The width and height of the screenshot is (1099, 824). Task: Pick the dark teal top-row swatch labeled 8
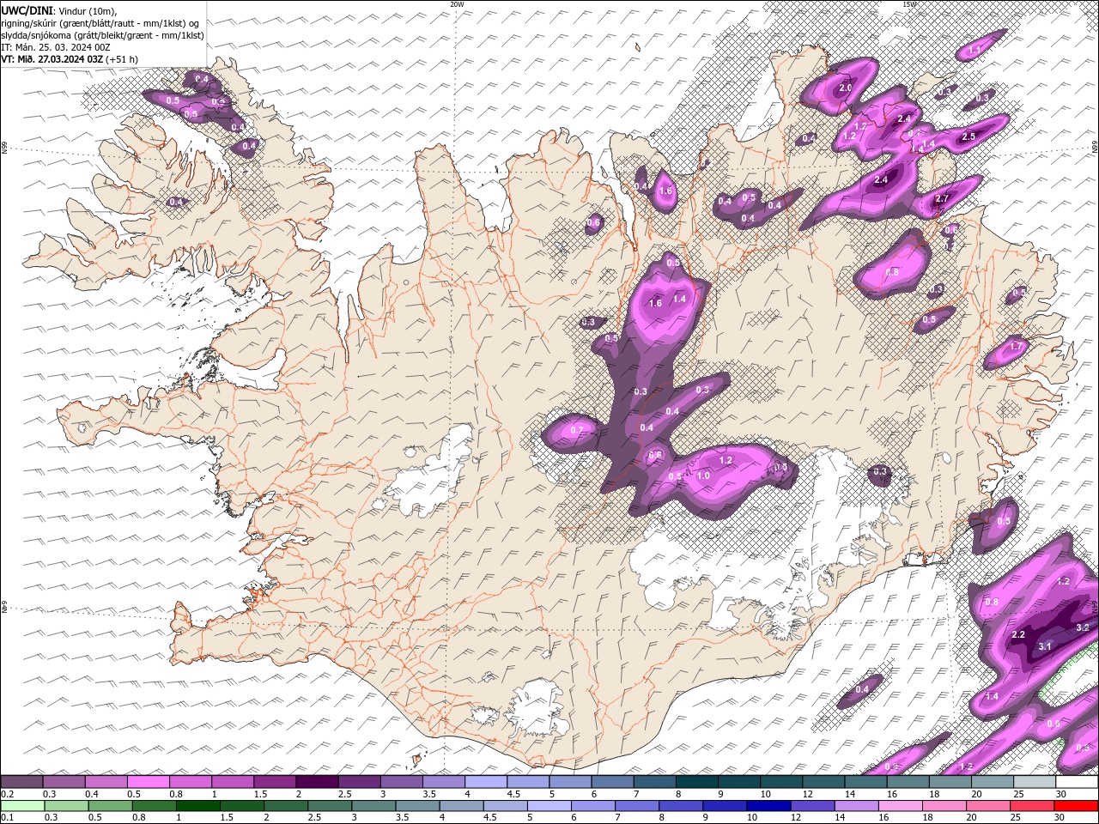(x=697, y=781)
